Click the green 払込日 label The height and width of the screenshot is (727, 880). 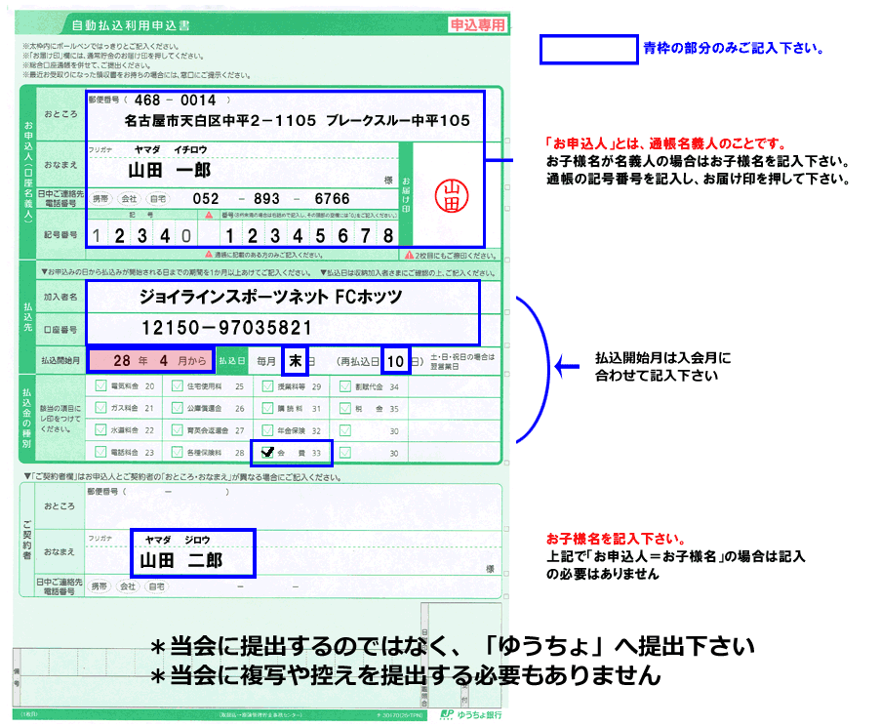(x=232, y=361)
